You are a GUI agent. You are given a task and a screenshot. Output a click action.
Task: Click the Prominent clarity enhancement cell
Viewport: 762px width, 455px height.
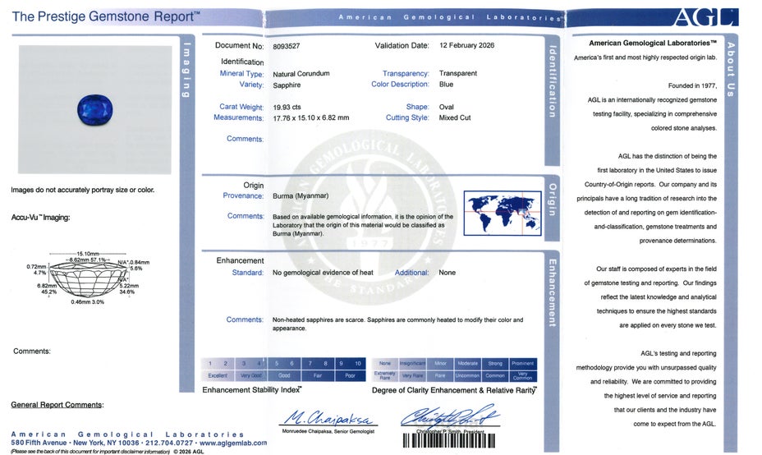[523, 364]
